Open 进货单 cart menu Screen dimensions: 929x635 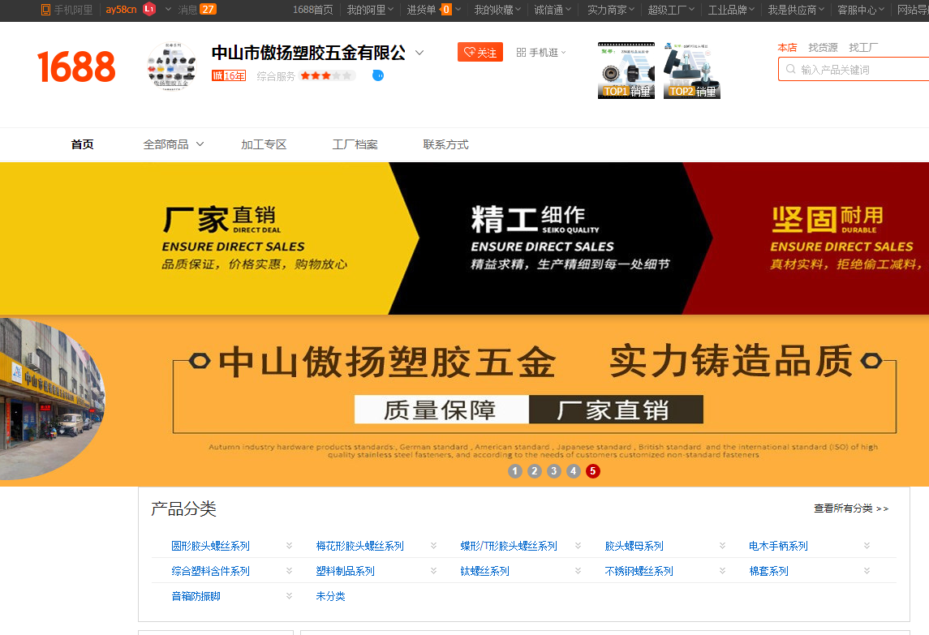[x=434, y=10]
